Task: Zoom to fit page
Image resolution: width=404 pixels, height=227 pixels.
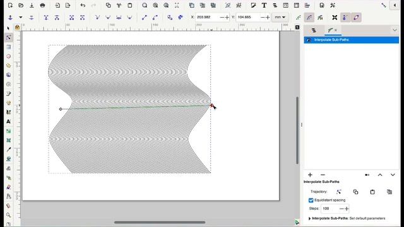Action: tap(166, 5)
